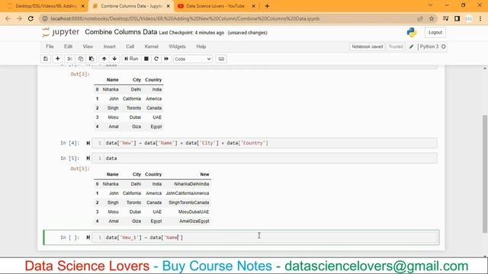The height and width of the screenshot is (274, 488).
Task: Click the Trusted notebook indicator
Action: pos(396,46)
